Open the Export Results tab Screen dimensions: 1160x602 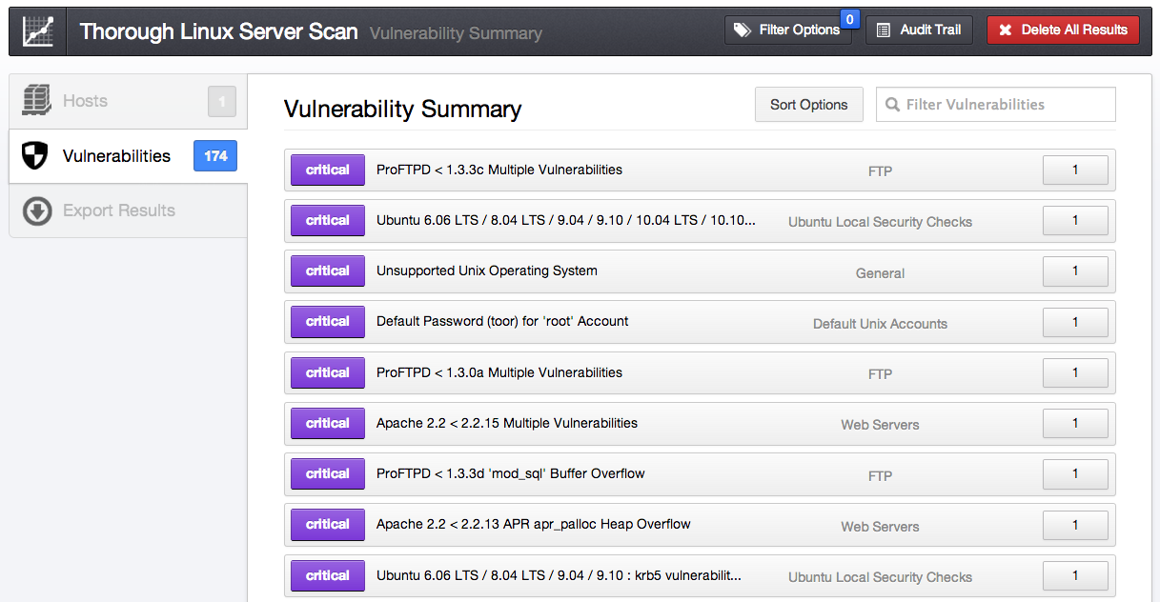[128, 211]
